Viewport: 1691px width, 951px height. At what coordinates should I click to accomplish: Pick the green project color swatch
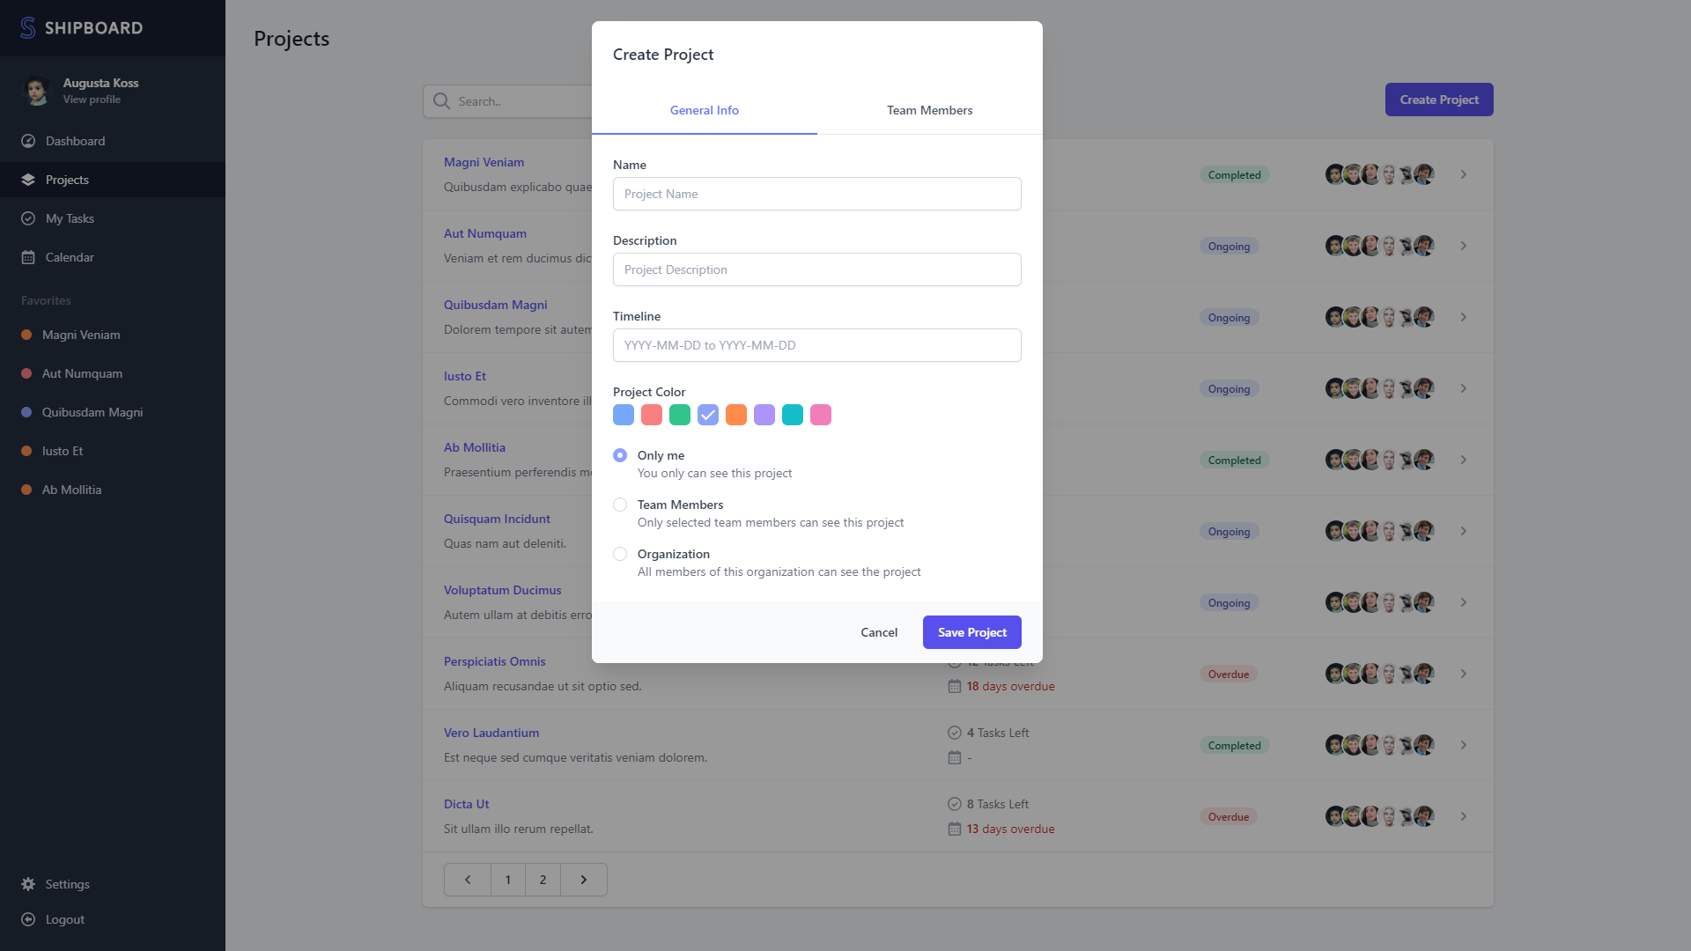point(680,415)
